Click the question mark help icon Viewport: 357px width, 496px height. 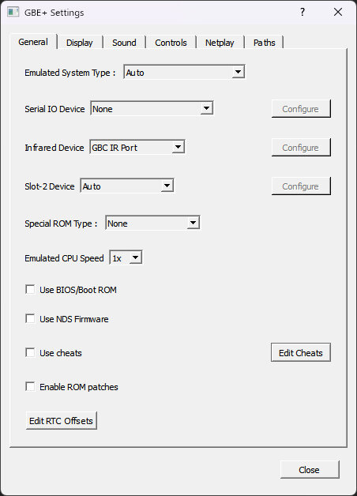coord(303,12)
